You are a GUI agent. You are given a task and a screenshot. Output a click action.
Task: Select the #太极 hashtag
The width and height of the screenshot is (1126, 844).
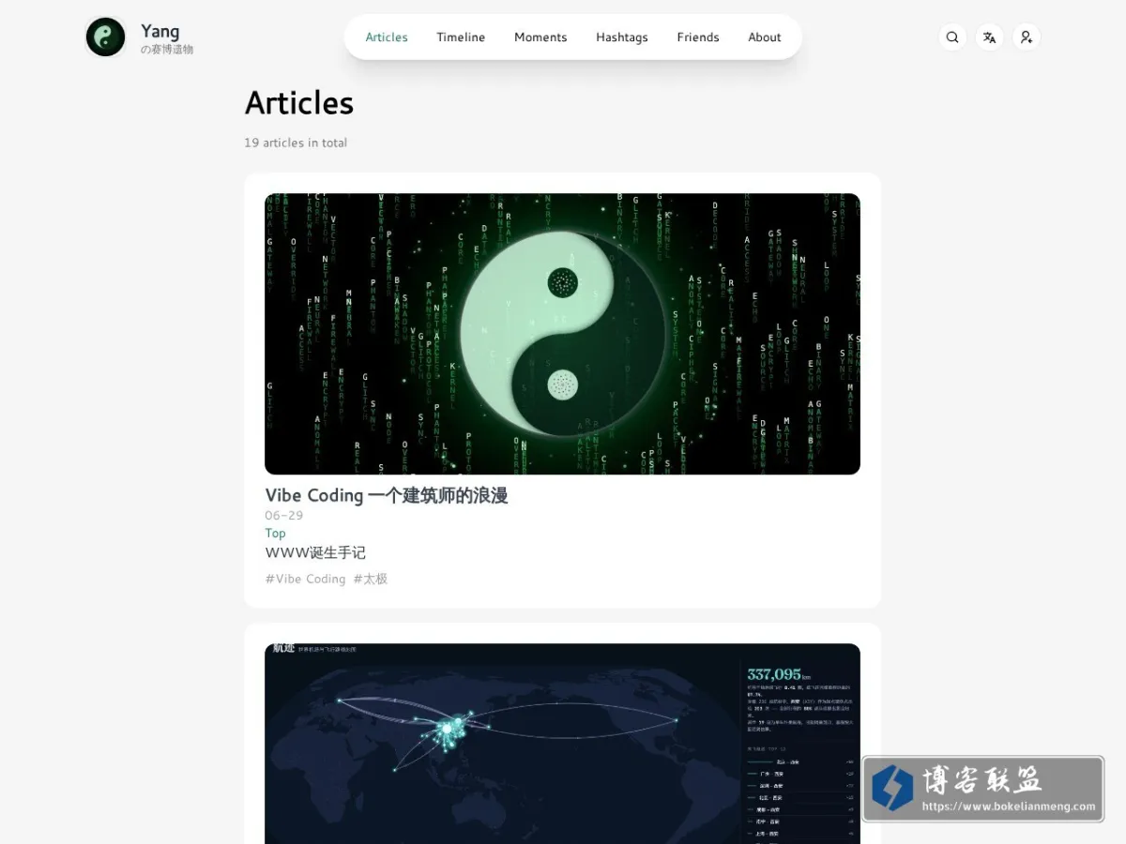pos(371,579)
